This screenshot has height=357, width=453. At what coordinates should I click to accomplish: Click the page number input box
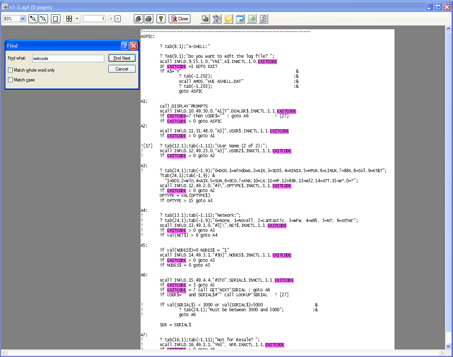(94, 19)
